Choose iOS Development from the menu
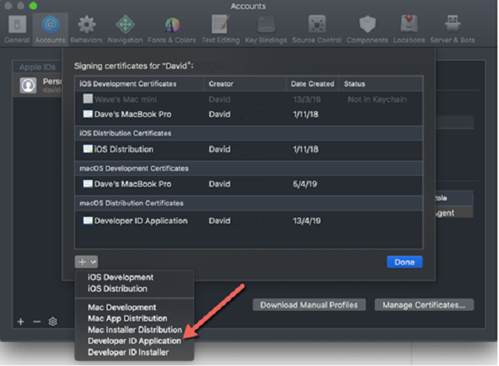 [120, 278]
